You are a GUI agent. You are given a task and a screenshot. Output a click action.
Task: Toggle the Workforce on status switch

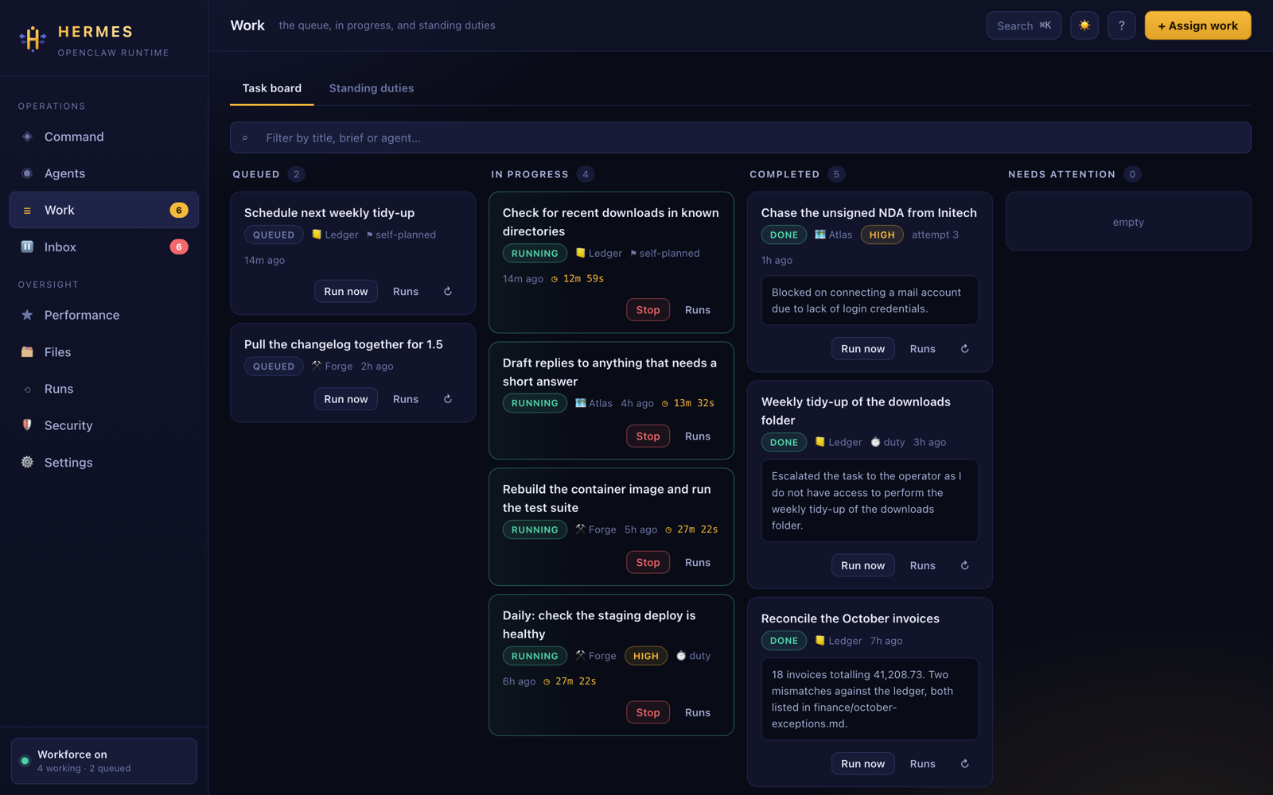point(103,761)
